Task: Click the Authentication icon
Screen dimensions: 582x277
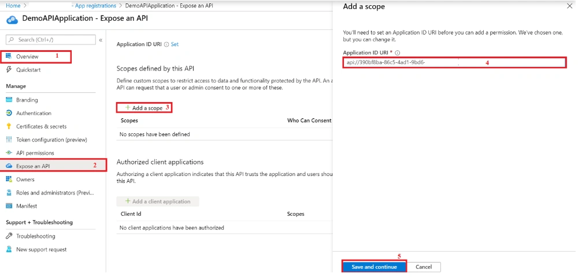Action: (9, 113)
